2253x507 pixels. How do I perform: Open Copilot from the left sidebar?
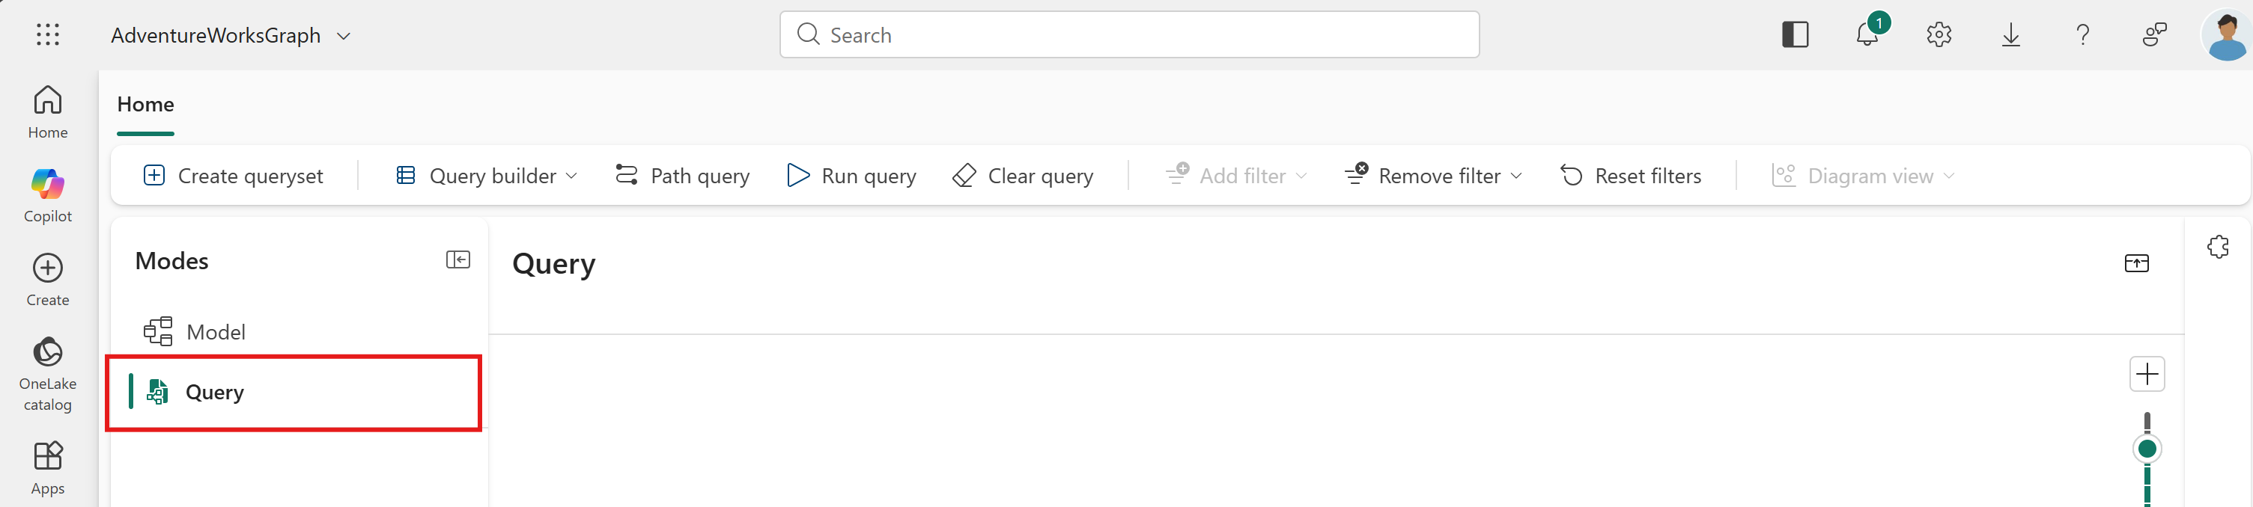pos(48,196)
